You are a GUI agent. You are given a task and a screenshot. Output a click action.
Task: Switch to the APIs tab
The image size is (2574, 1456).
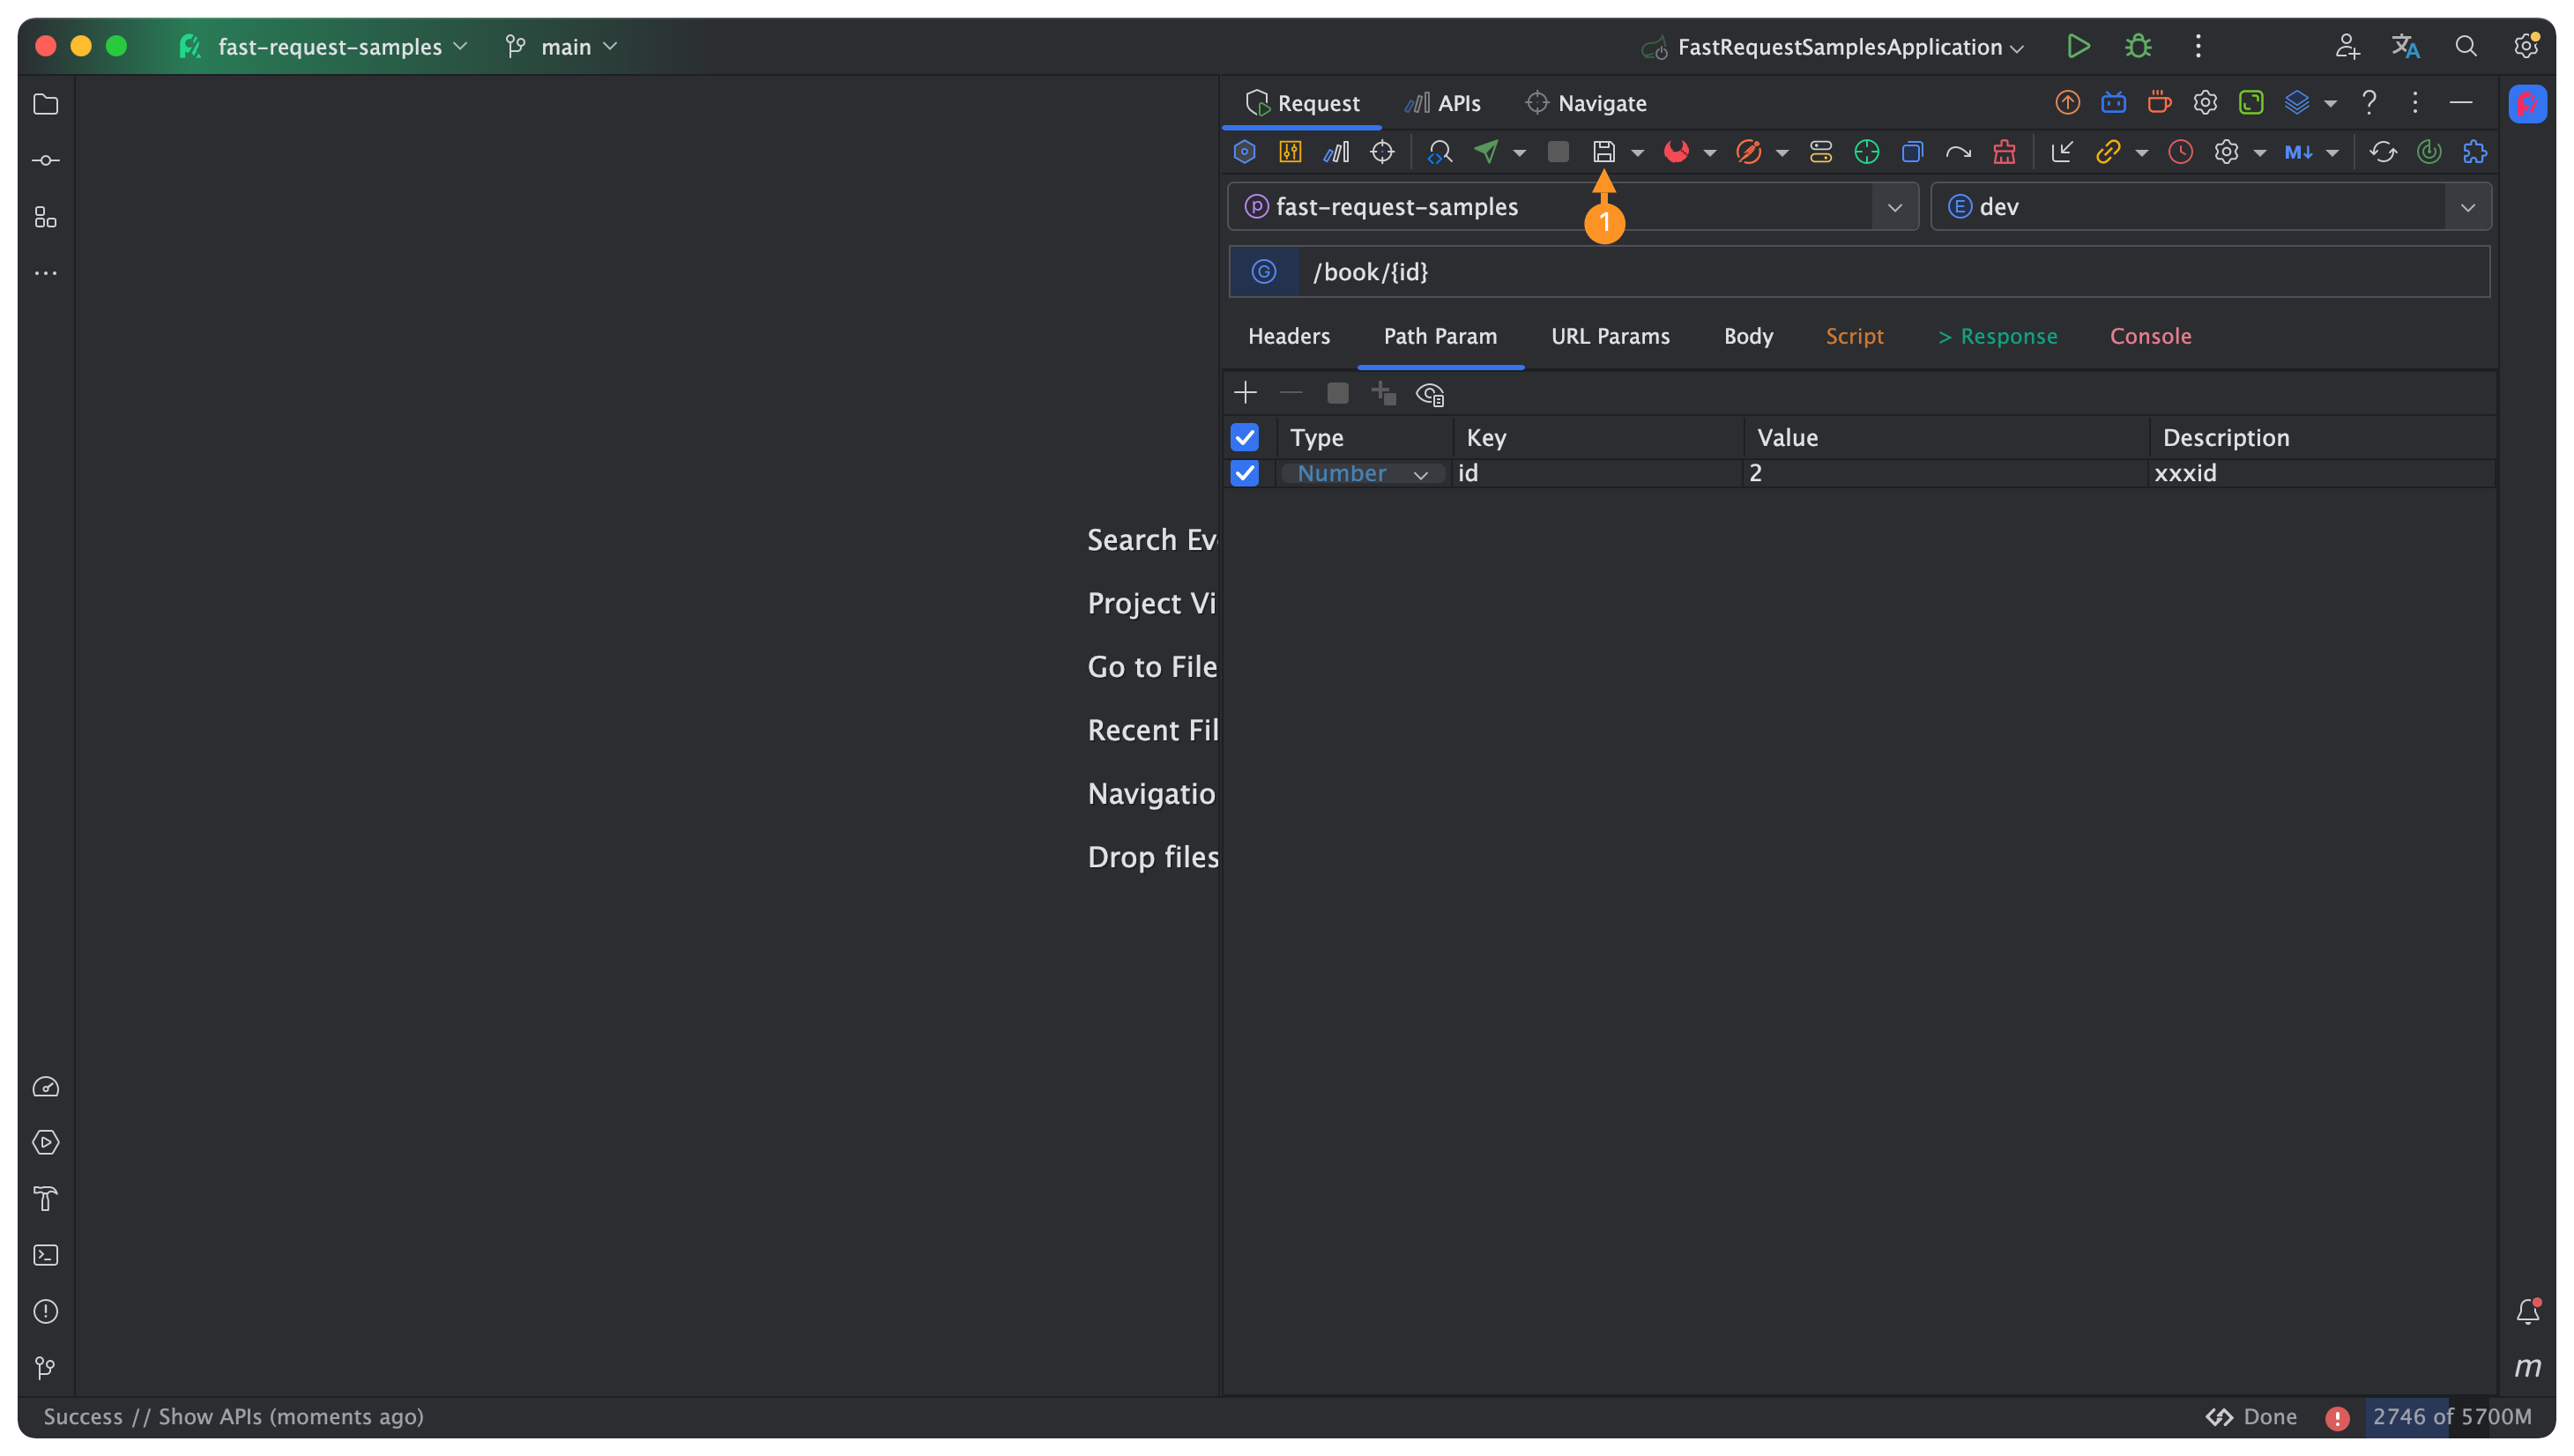pos(1441,102)
